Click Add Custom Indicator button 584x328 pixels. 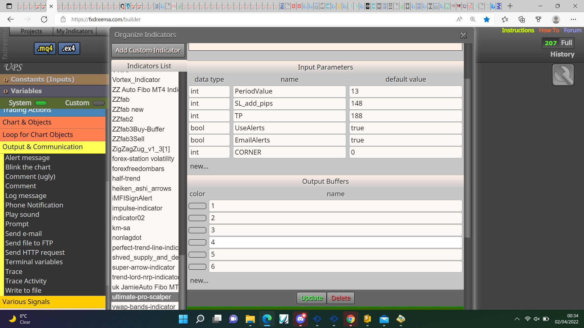[x=148, y=50]
